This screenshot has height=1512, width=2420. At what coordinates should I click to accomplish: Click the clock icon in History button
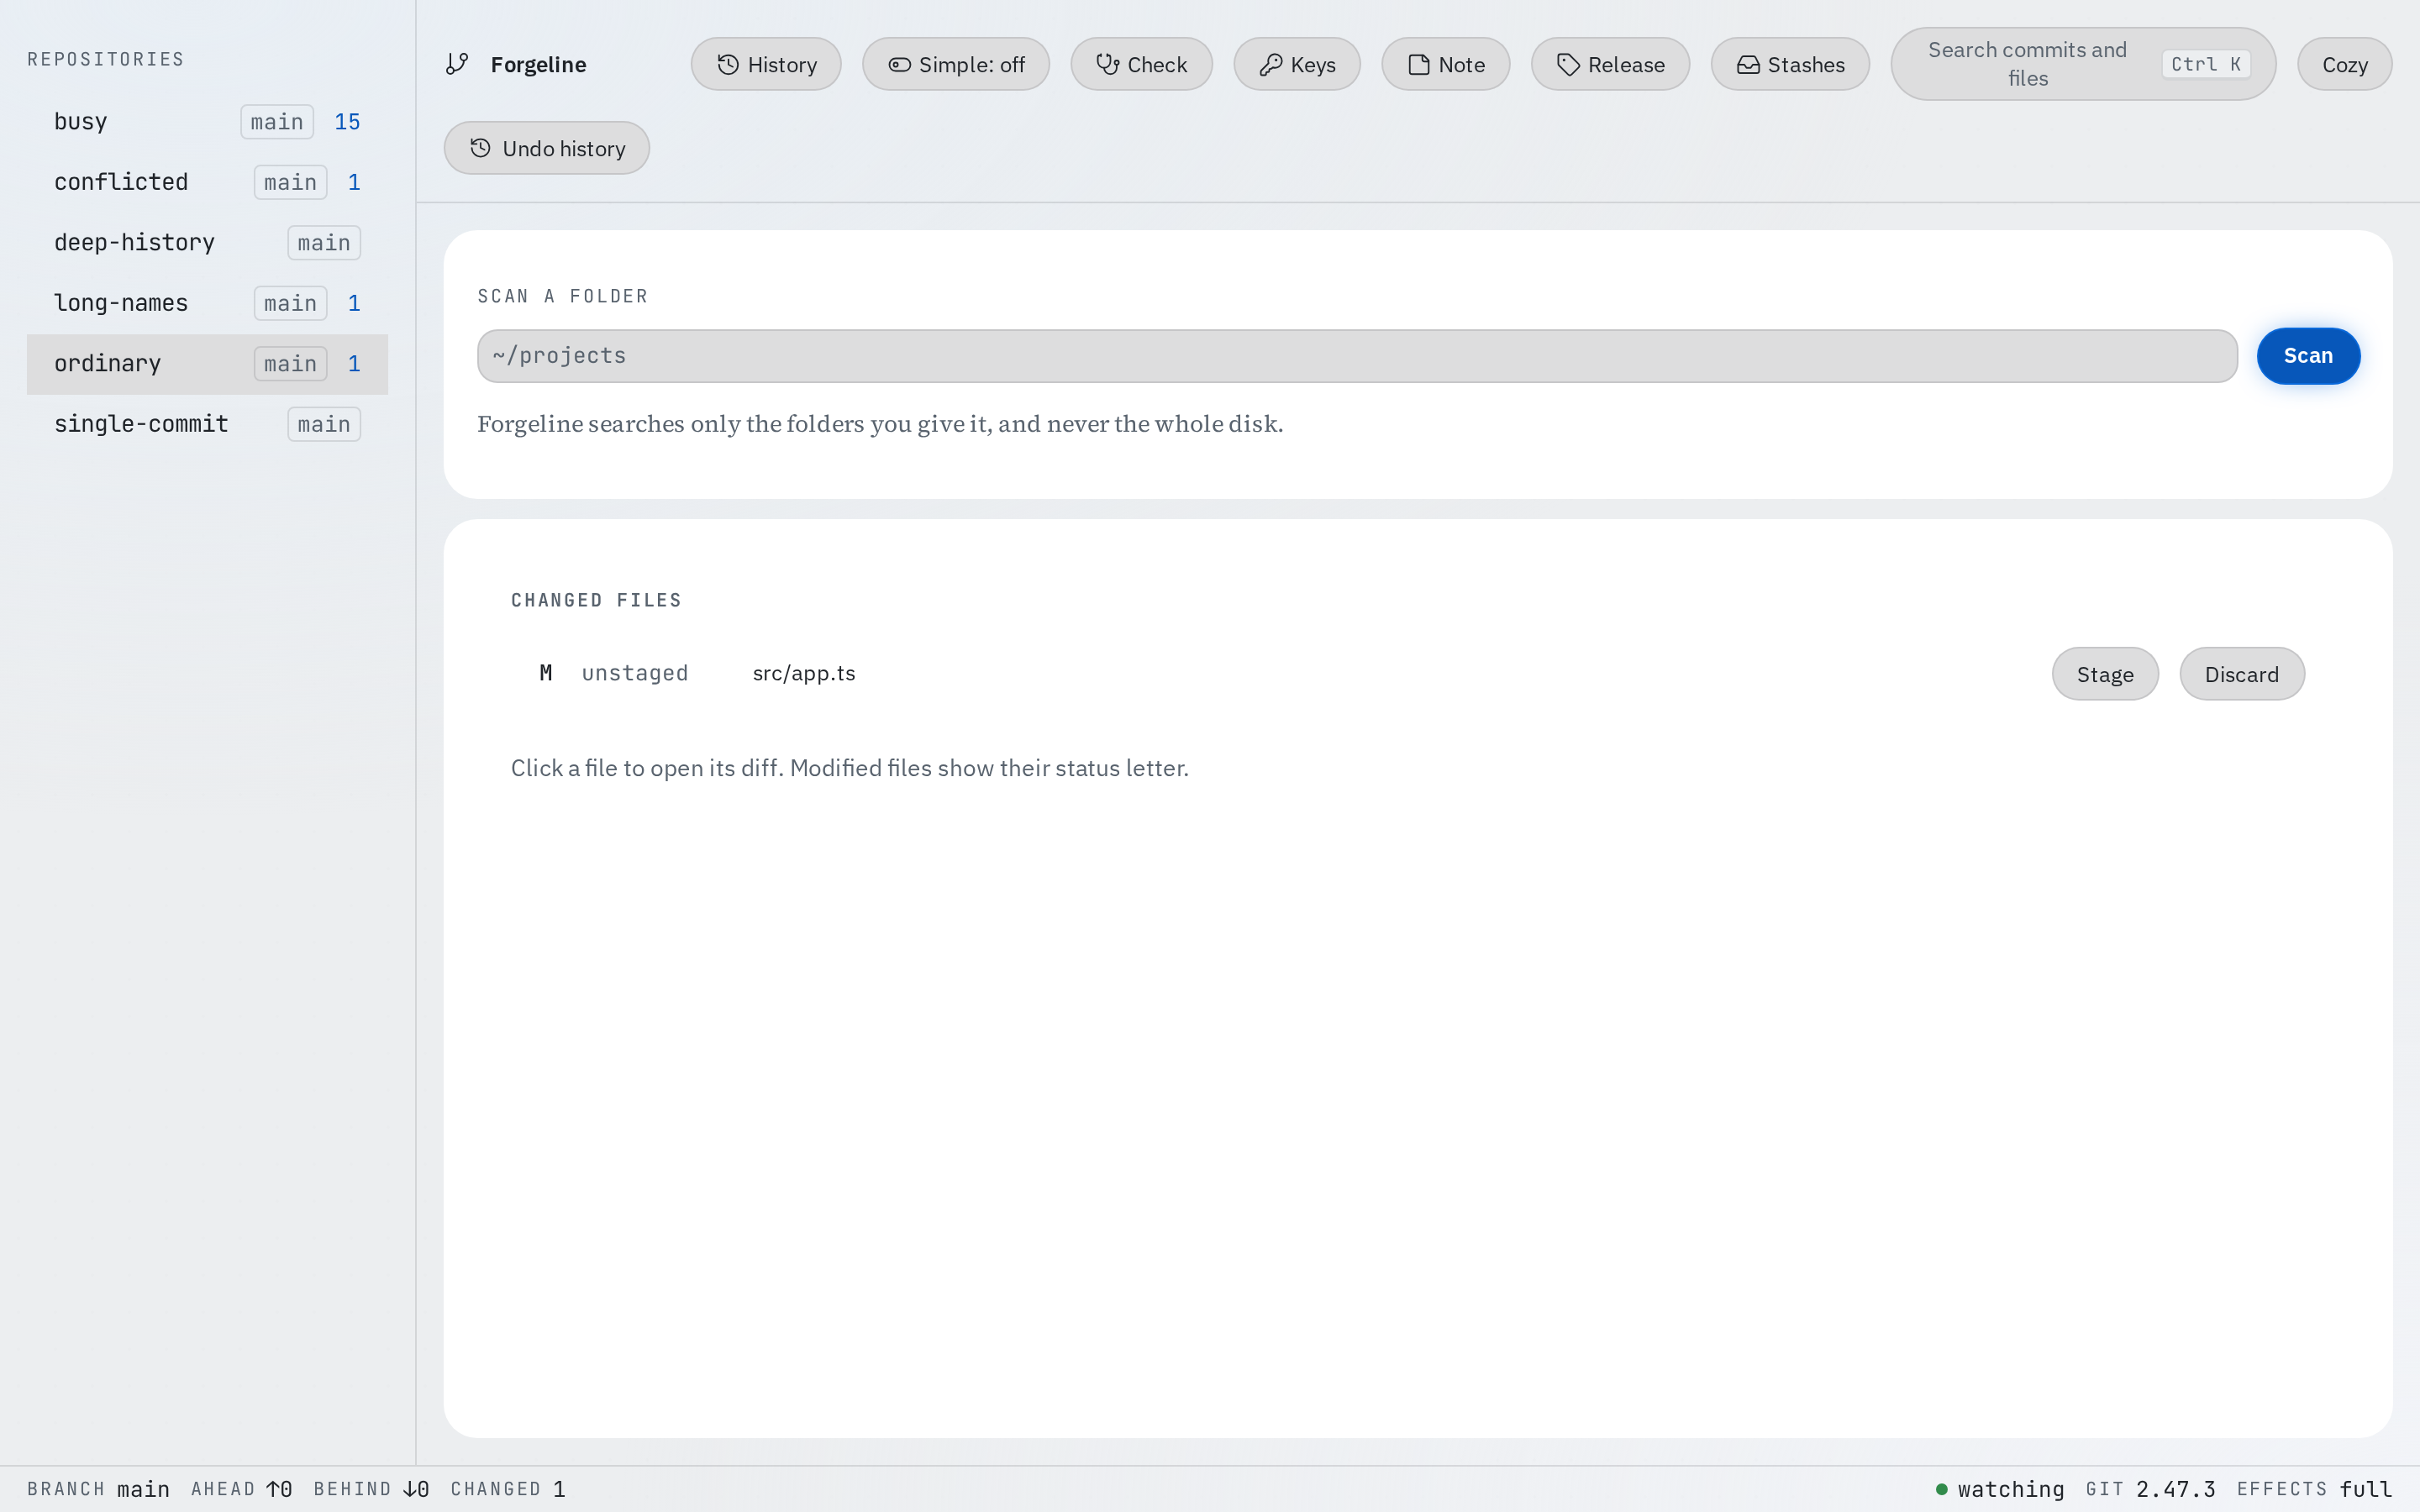[728, 64]
